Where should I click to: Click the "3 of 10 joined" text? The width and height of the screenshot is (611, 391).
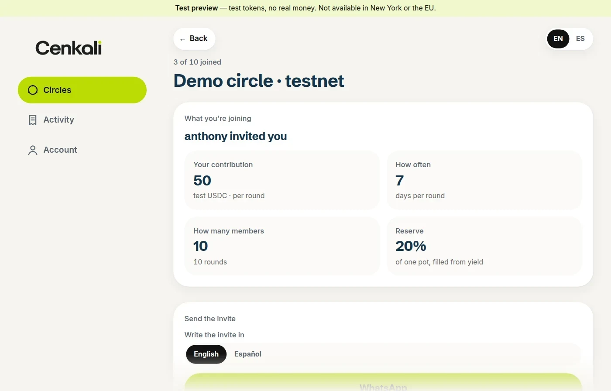coord(197,62)
